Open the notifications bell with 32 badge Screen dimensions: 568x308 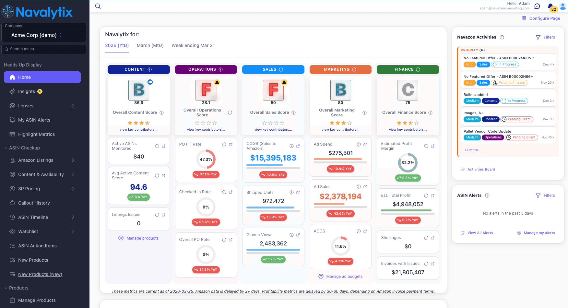[550, 6]
